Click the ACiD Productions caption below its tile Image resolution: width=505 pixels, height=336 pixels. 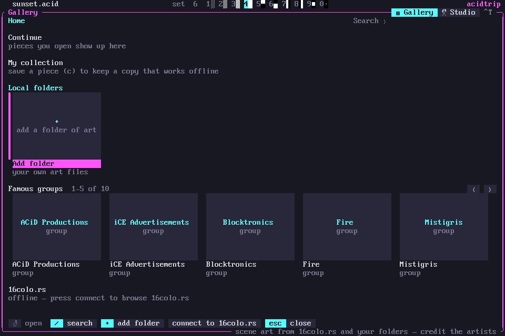click(x=46, y=264)
